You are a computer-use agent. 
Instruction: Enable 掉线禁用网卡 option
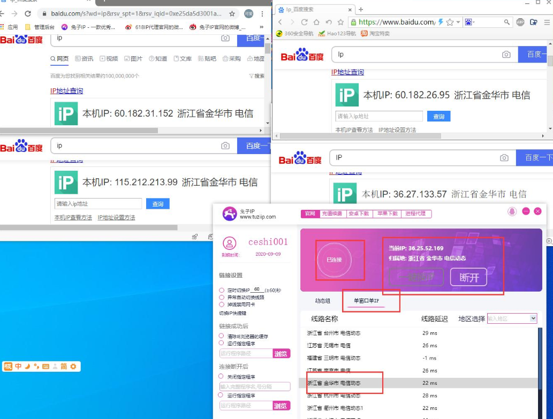[222, 304]
